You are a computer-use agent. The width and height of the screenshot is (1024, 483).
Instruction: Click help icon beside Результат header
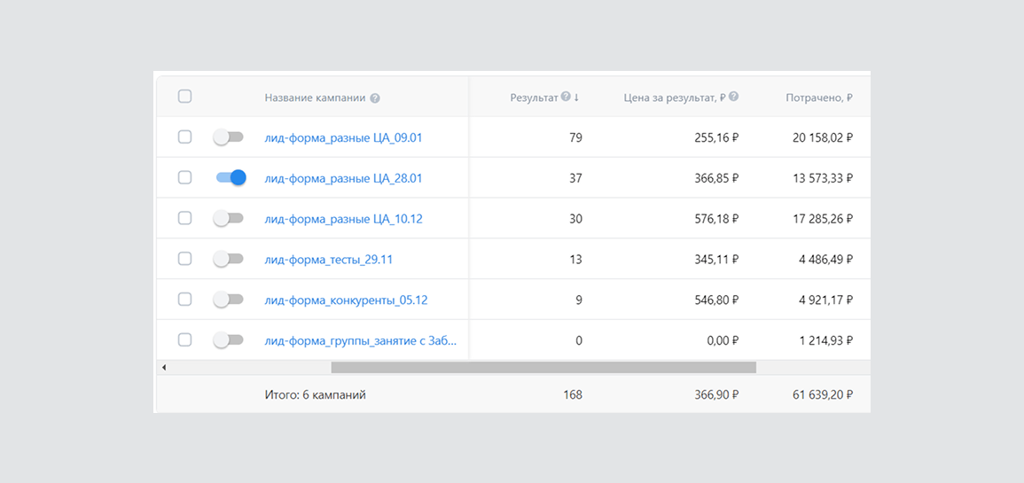pyautogui.click(x=566, y=97)
